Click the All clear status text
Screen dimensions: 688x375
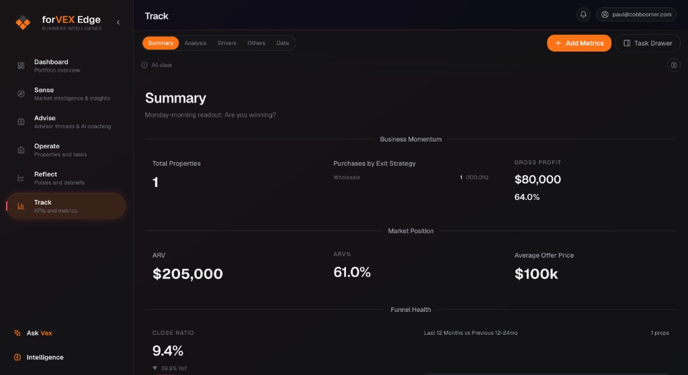(x=161, y=65)
